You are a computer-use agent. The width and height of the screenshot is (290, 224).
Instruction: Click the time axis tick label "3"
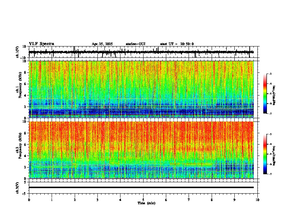click(97, 200)
